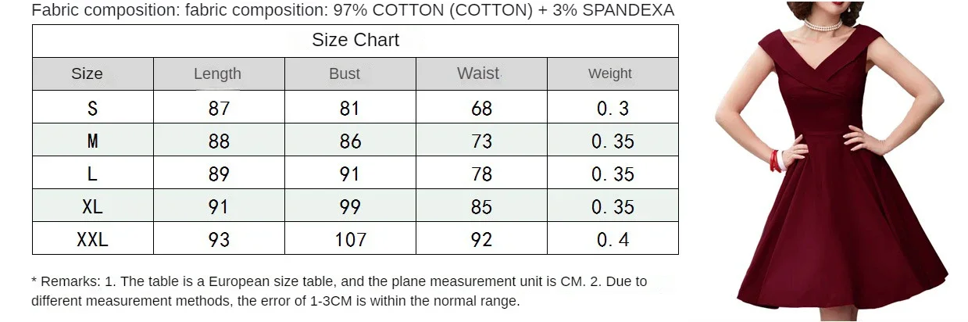Click the S size row label

pos(92,108)
